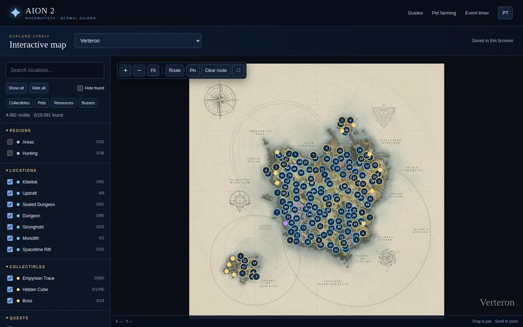Collapse the Quests section

click(x=17, y=318)
